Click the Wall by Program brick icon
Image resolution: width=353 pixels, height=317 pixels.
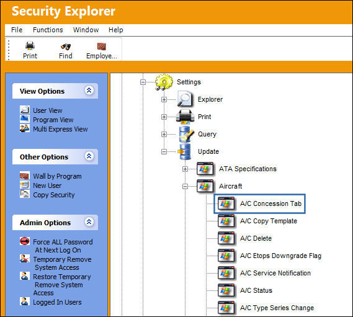[25, 176]
